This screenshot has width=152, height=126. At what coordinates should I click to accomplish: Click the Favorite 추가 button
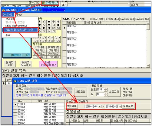tap(112, 19)
